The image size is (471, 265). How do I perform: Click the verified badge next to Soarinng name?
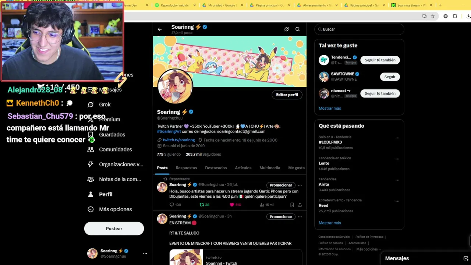click(191, 112)
